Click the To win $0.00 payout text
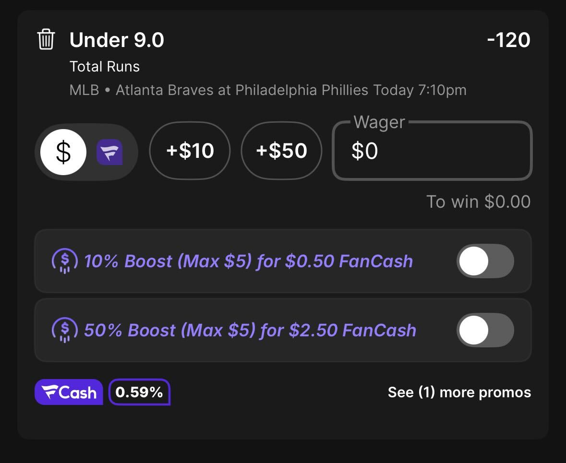The width and height of the screenshot is (566, 463). [479, 202]
